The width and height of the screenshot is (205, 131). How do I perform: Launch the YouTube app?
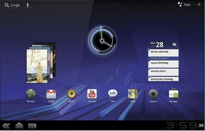pos(92,94)
